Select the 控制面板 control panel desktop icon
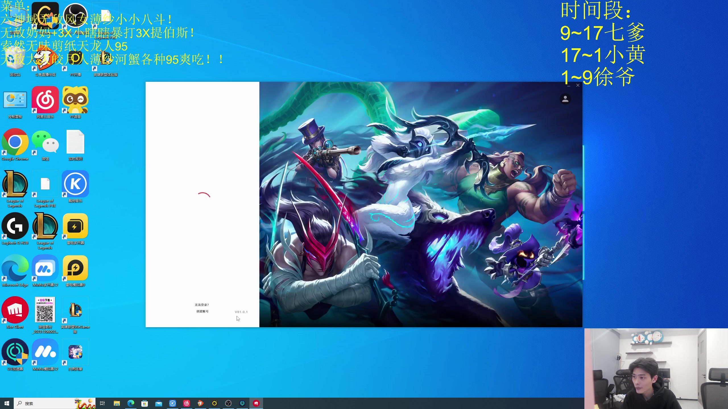This screenshot has width=728, height=409. [x=15, y=103]
